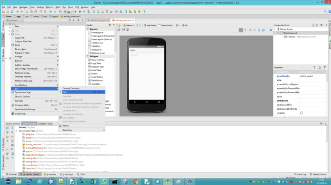Screen dimensions: 331x185
Task: Open the TODO tool window button
Action: point(81,174)
